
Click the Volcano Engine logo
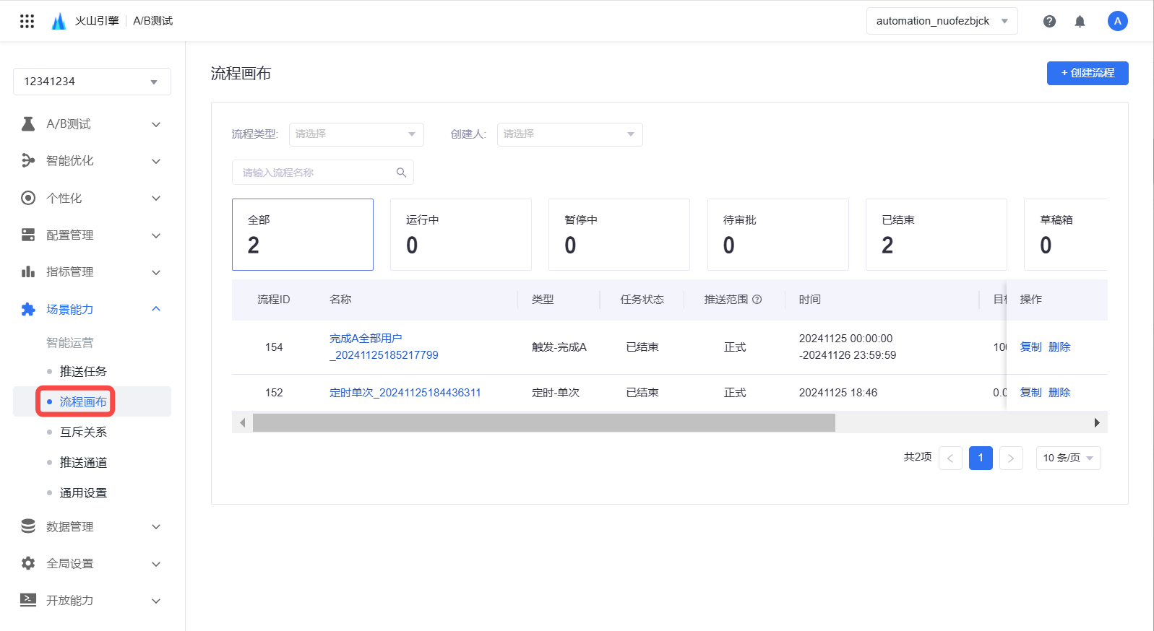pos(59,21)
